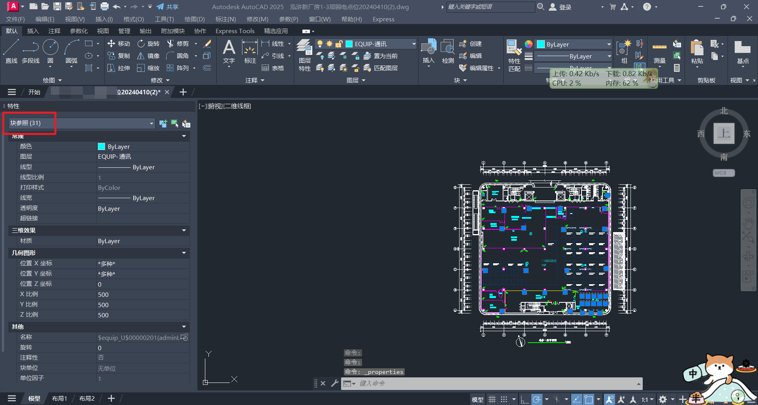
Task: Activate the Trim (修剪) tool
Action: [178, 43]
